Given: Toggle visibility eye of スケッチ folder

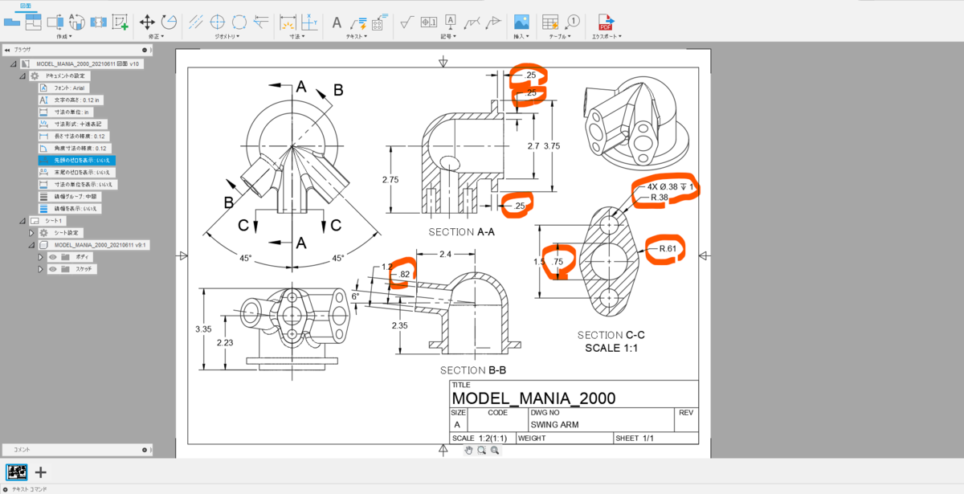Looking at the screenshot, I should click(x=52, y=269).
